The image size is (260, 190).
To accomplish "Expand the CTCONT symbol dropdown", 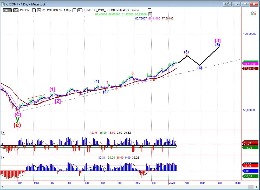I will click(34, 10).
